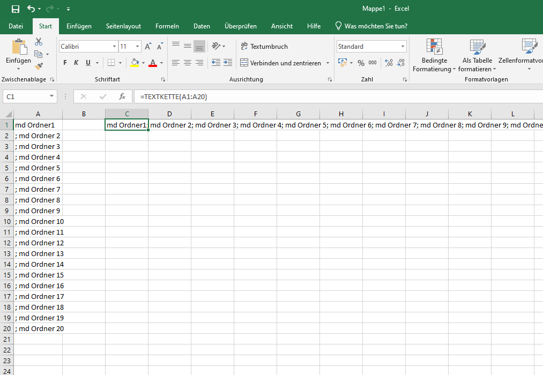Open the undo history dropdown arrow
The height and width of the screenshot is (375, 543).
click(x=39, y=9)
